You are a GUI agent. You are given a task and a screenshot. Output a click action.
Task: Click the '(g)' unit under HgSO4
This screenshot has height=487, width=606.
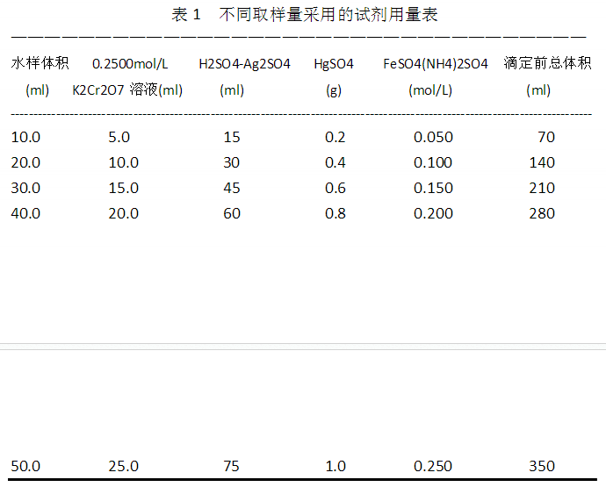point(334,90)
